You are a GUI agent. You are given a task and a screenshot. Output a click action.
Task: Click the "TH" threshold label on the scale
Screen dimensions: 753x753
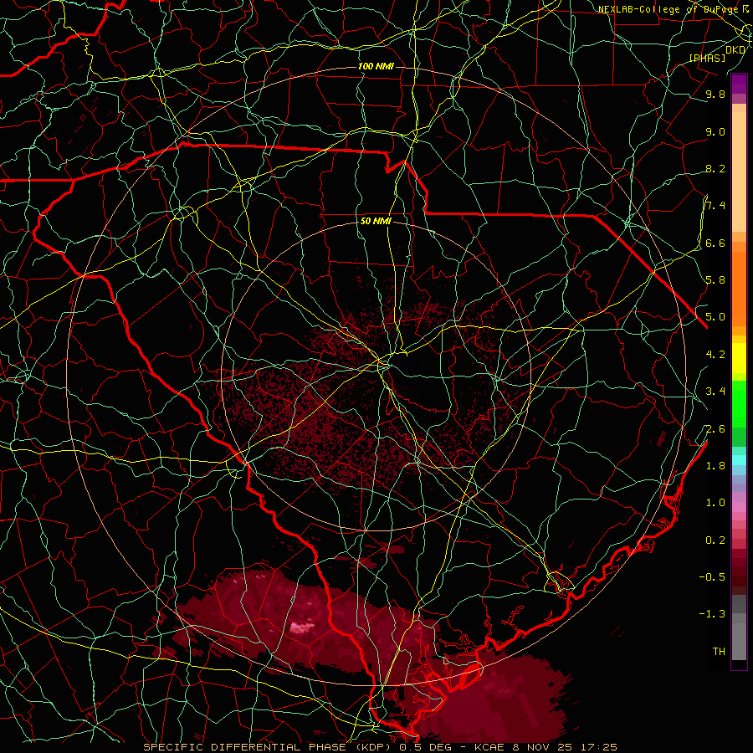tap(719, 651)
